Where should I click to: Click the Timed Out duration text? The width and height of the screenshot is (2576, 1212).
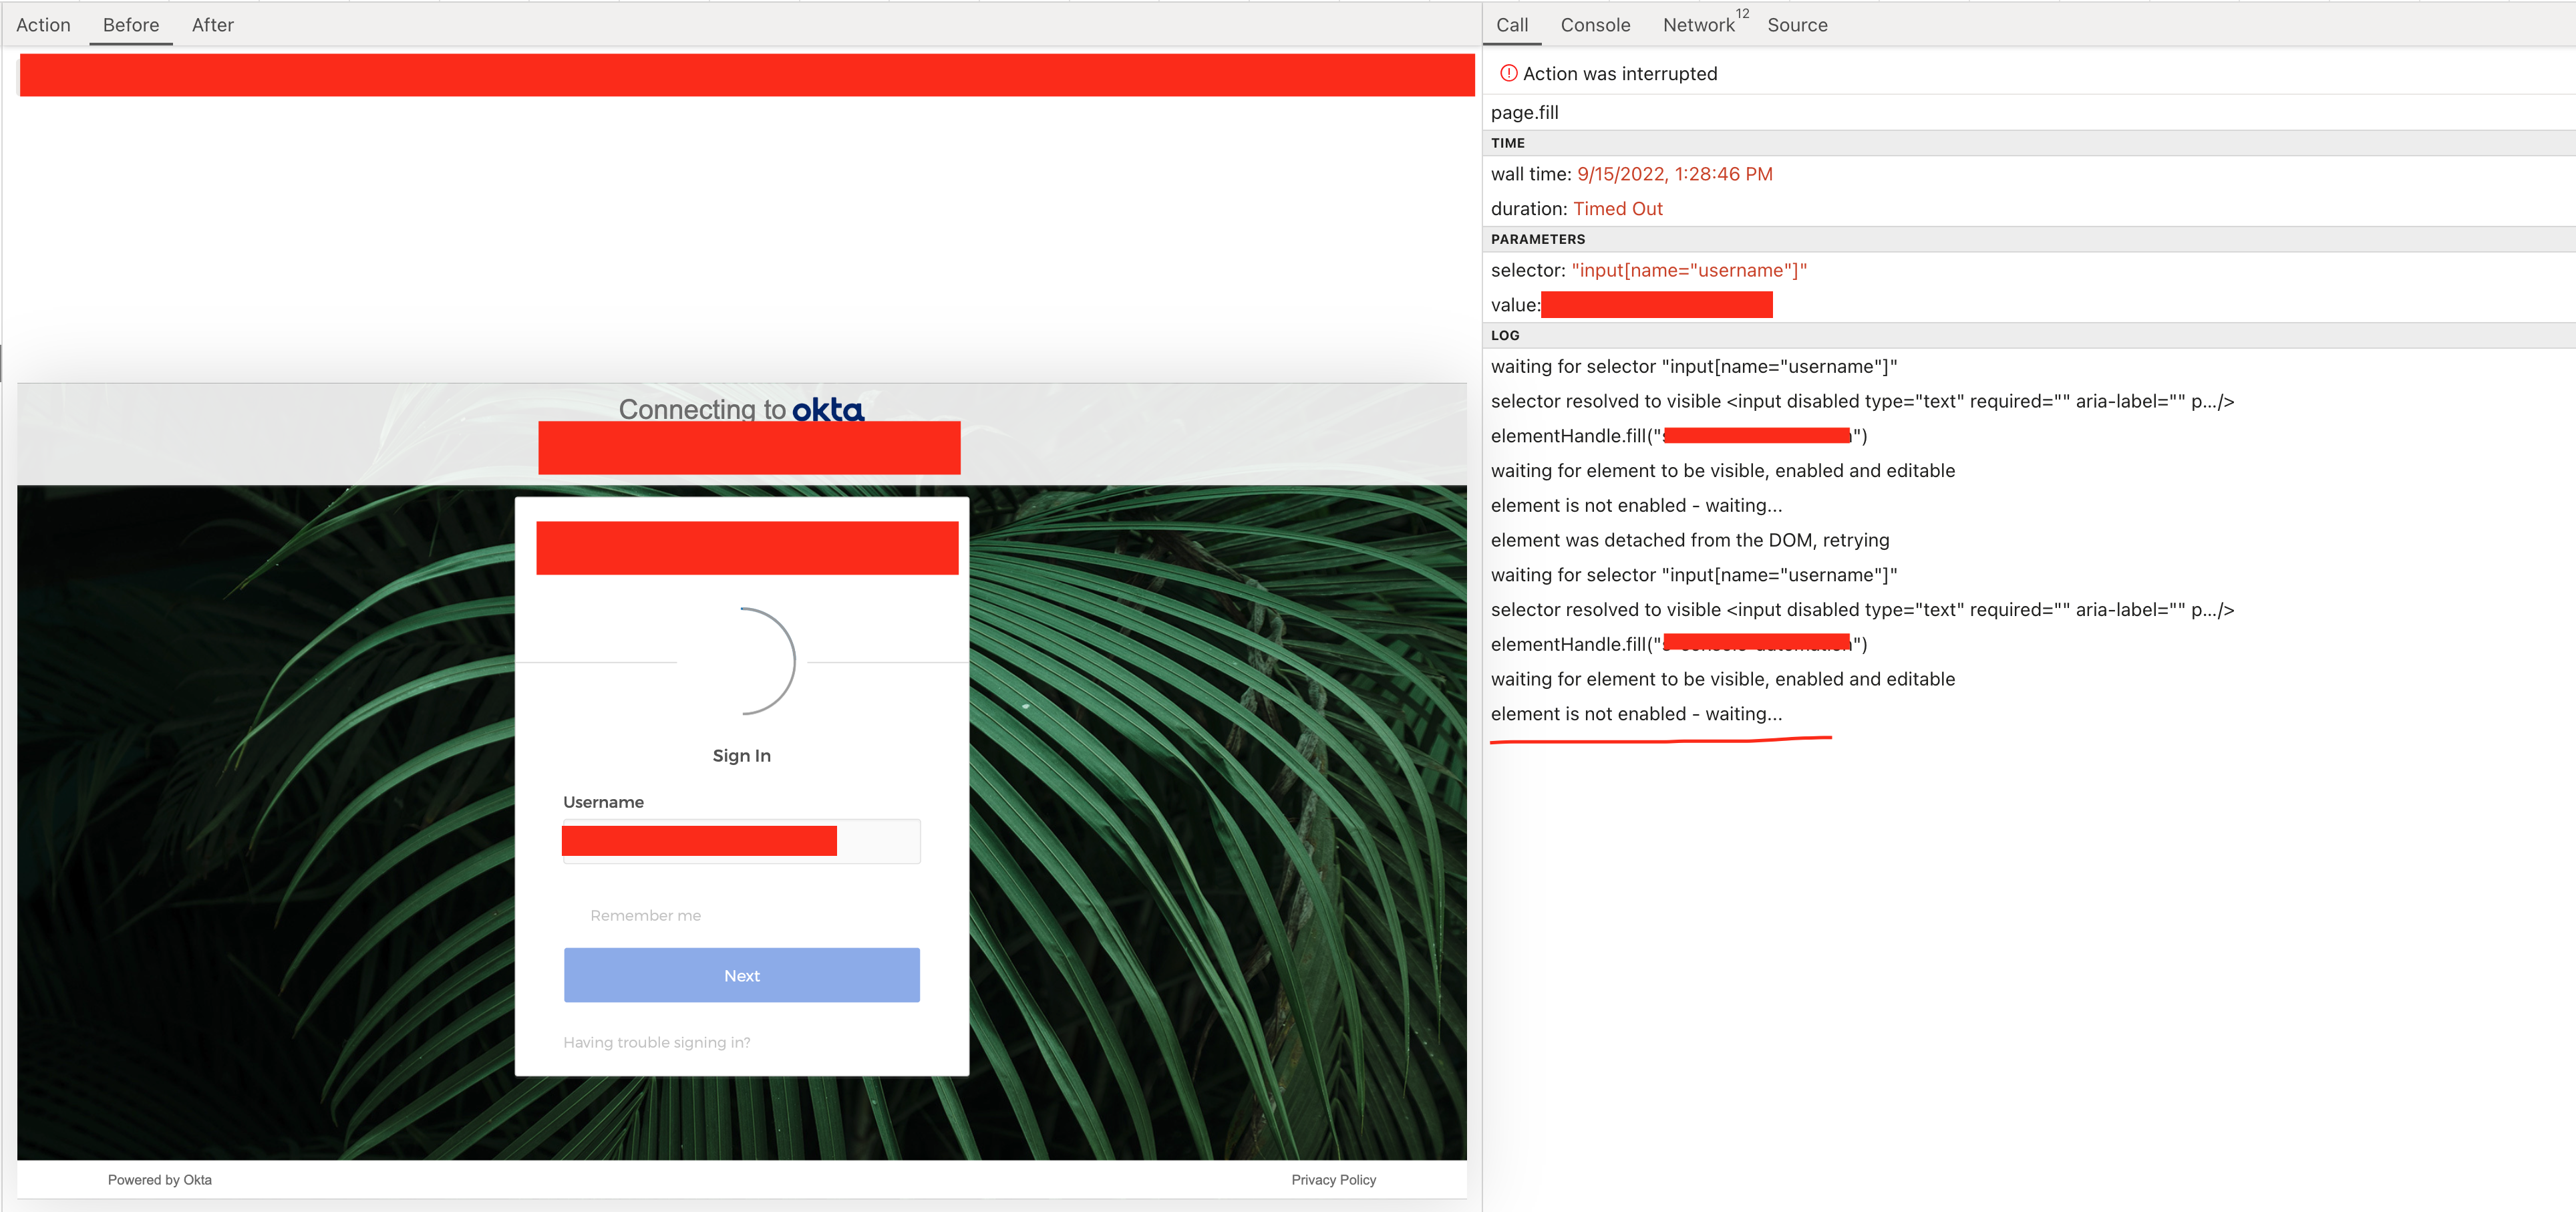tap(1617, 208)
